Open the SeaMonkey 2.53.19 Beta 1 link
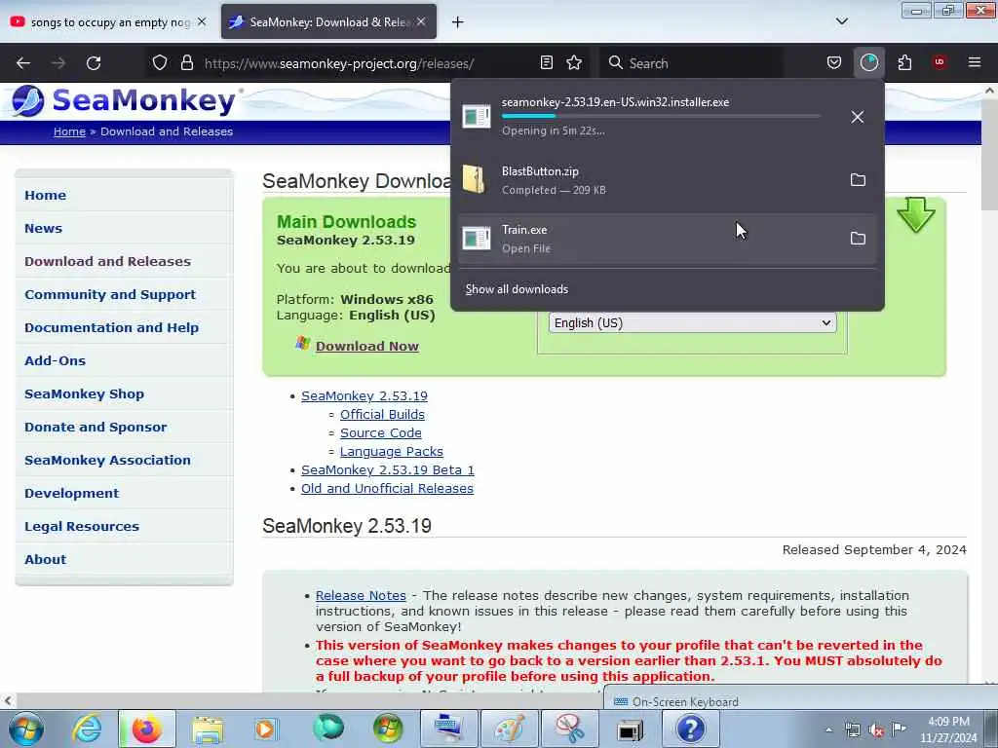Image resolution: width=998 pixels, height=748 pixels. [388, 469]
